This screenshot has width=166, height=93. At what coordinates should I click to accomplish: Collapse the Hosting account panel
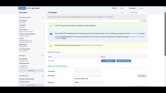(x=43, y=17)
